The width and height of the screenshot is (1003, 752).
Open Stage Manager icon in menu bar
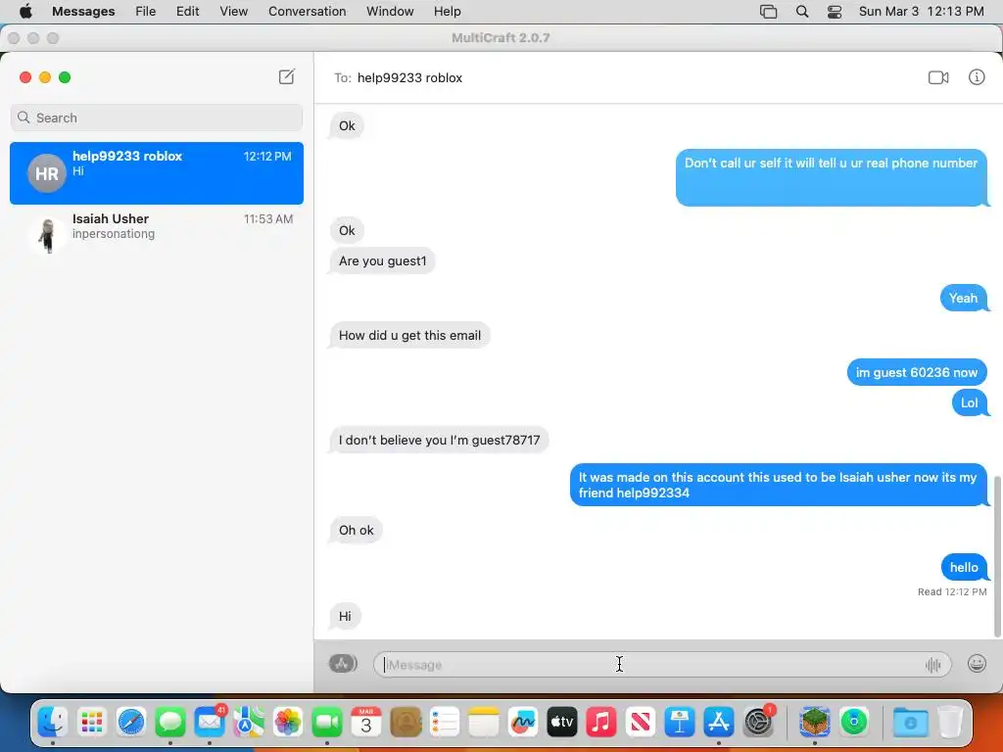pos(768,12)
